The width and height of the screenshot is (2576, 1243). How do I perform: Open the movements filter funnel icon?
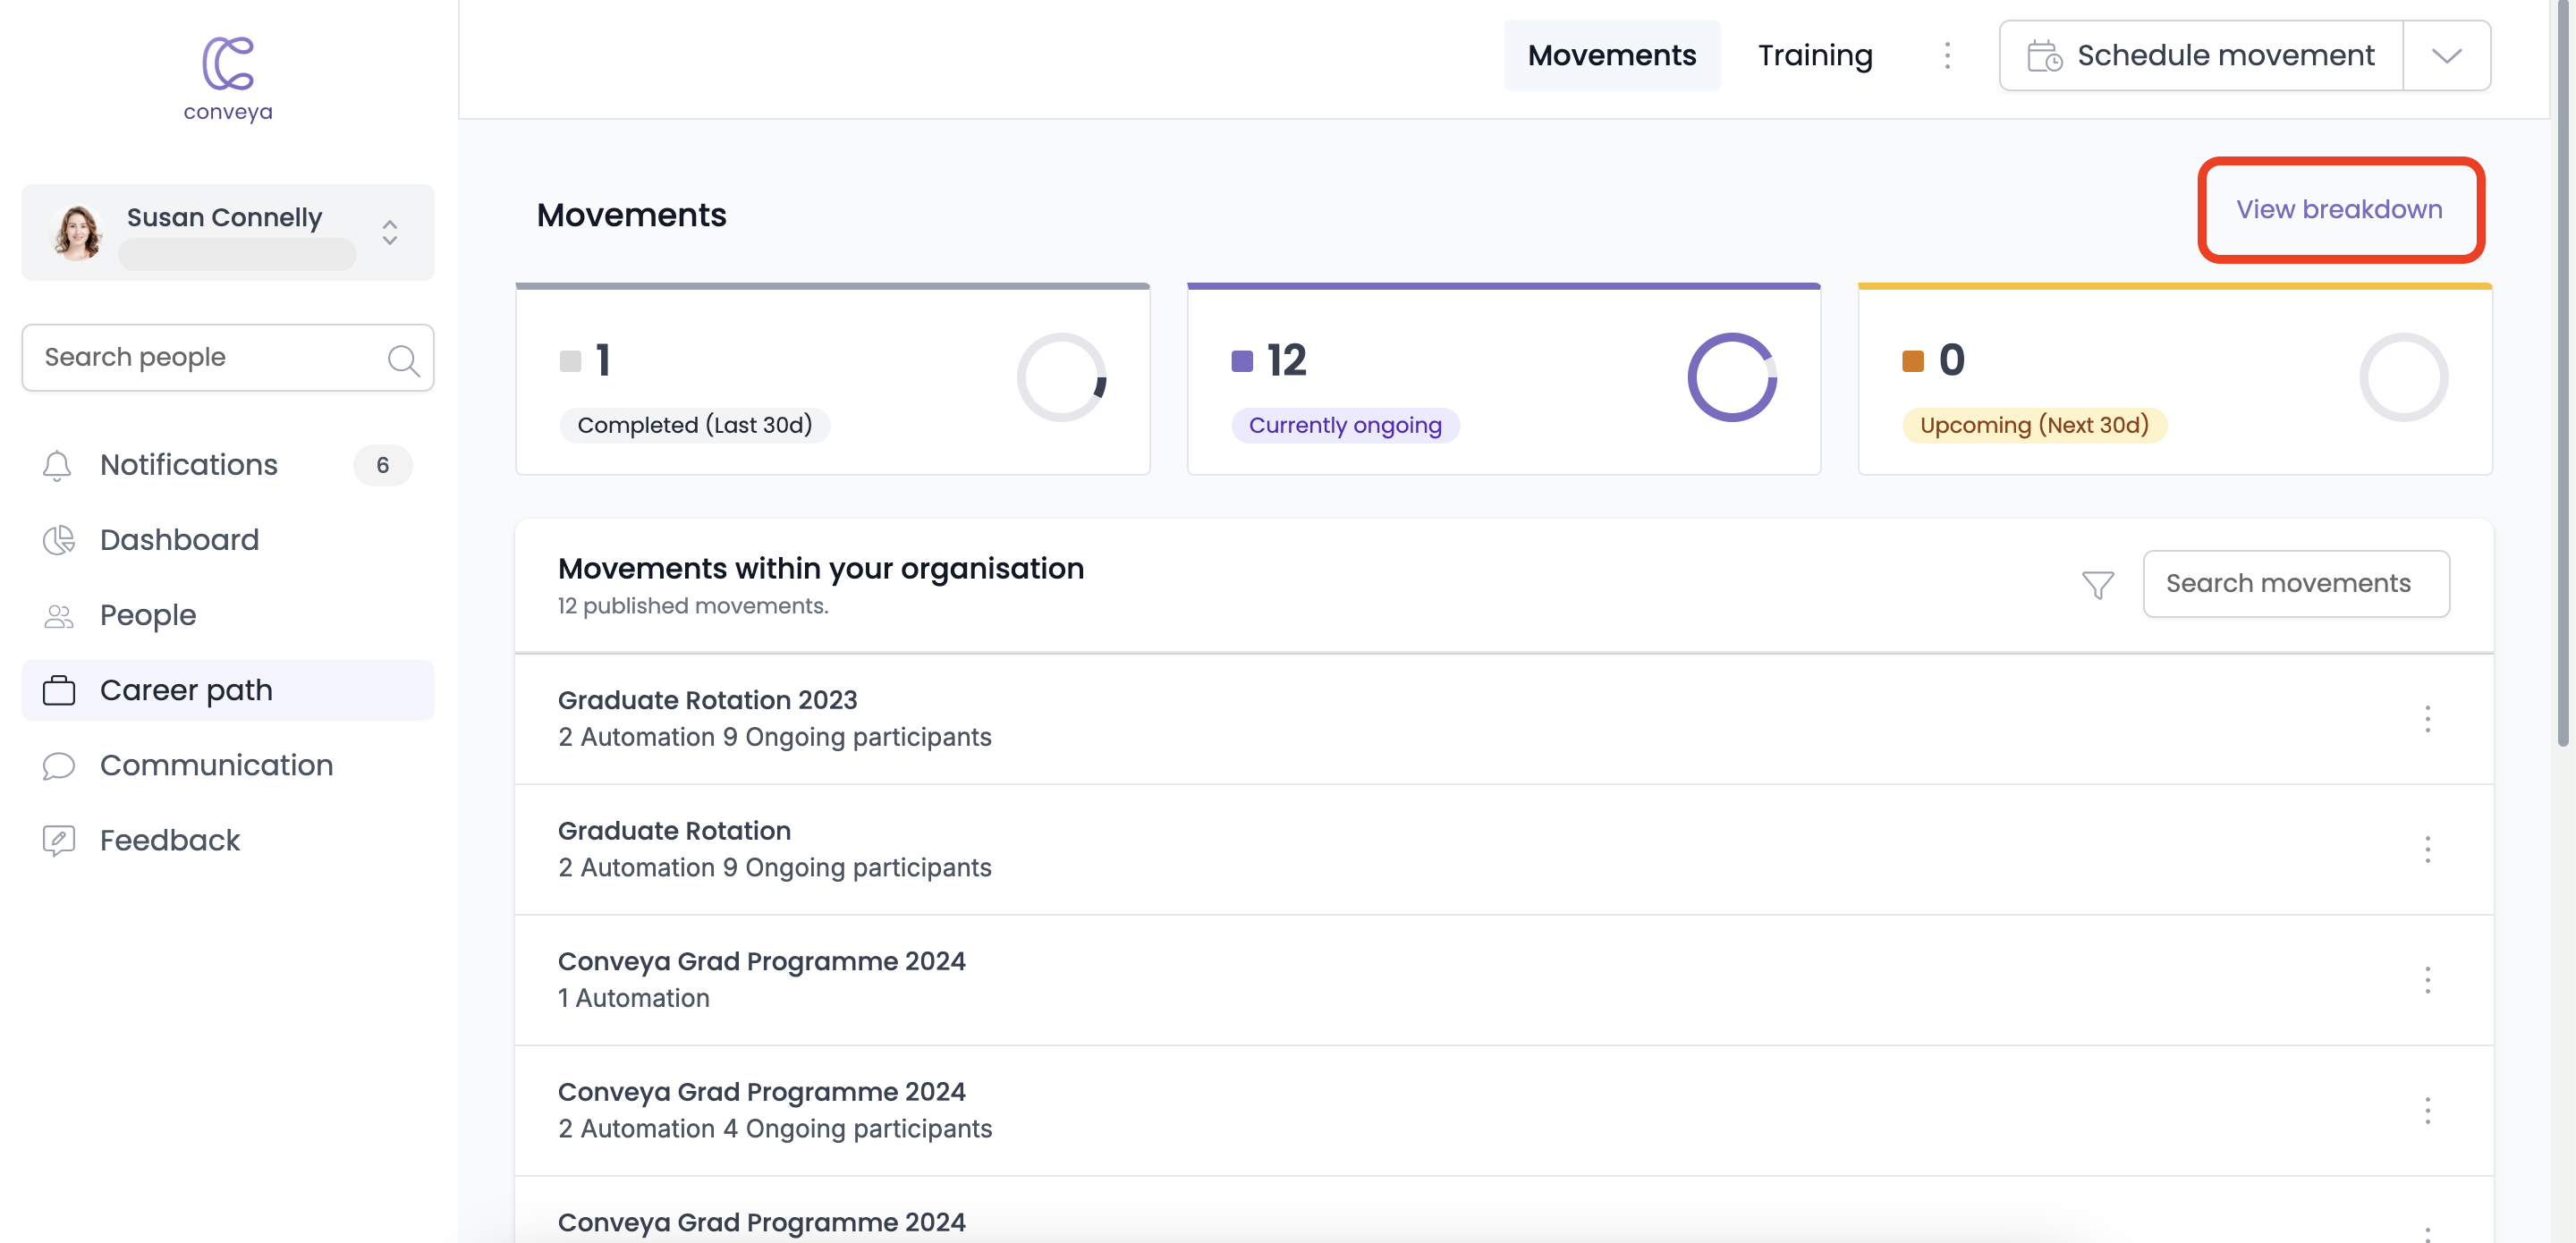coord(2098,584)
